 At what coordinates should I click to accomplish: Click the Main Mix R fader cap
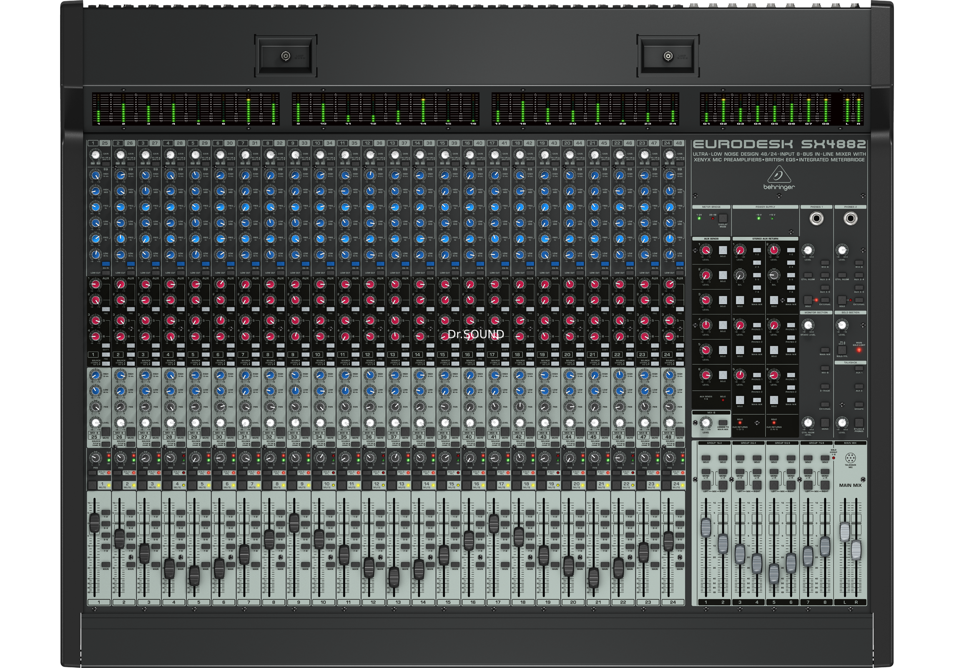[856, 550]
